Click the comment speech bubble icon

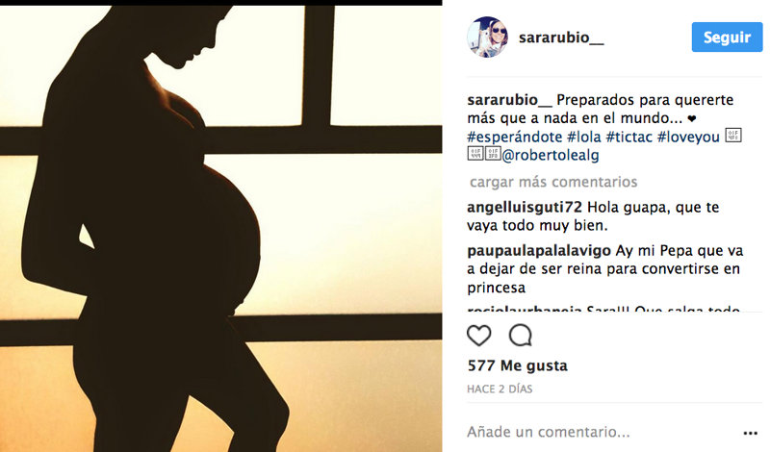pos(520,336)
